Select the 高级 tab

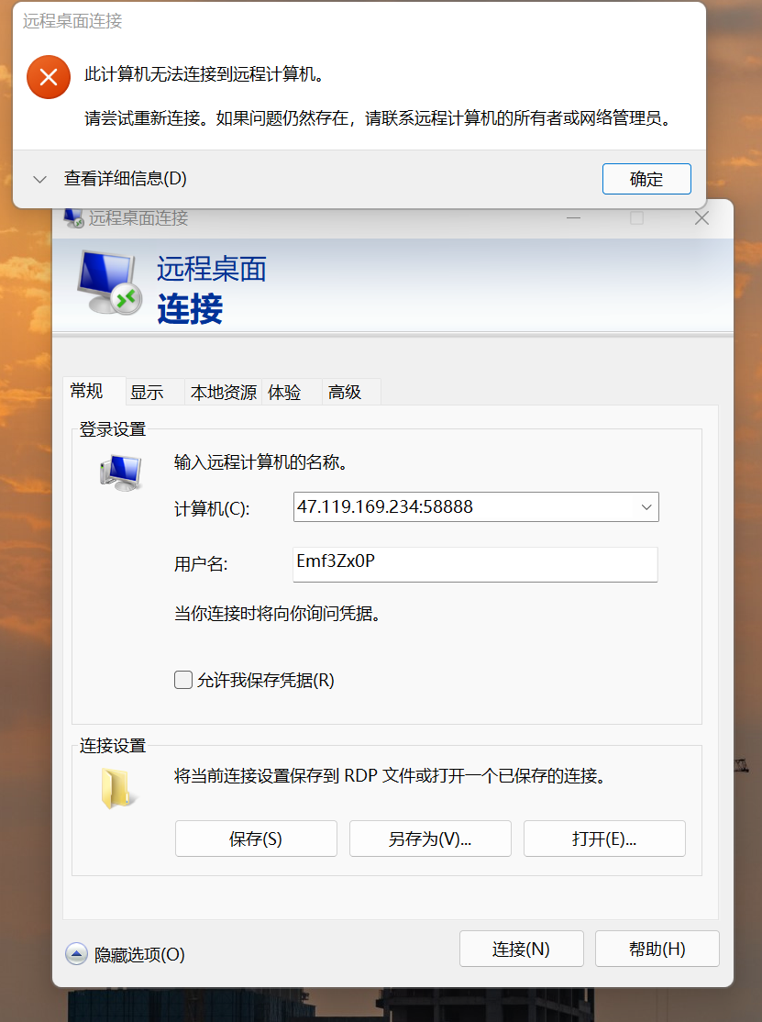coord(352,393)
